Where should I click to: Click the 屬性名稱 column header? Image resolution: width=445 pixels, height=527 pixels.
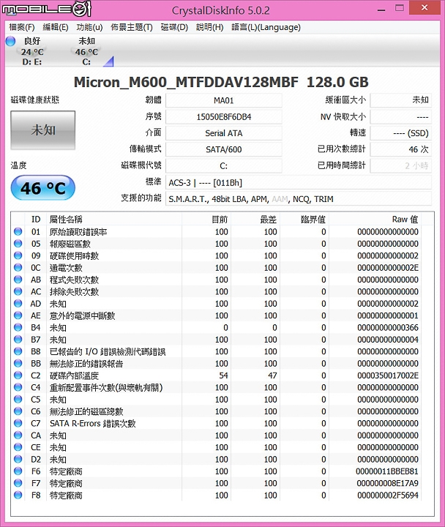(x=114, y=219)
